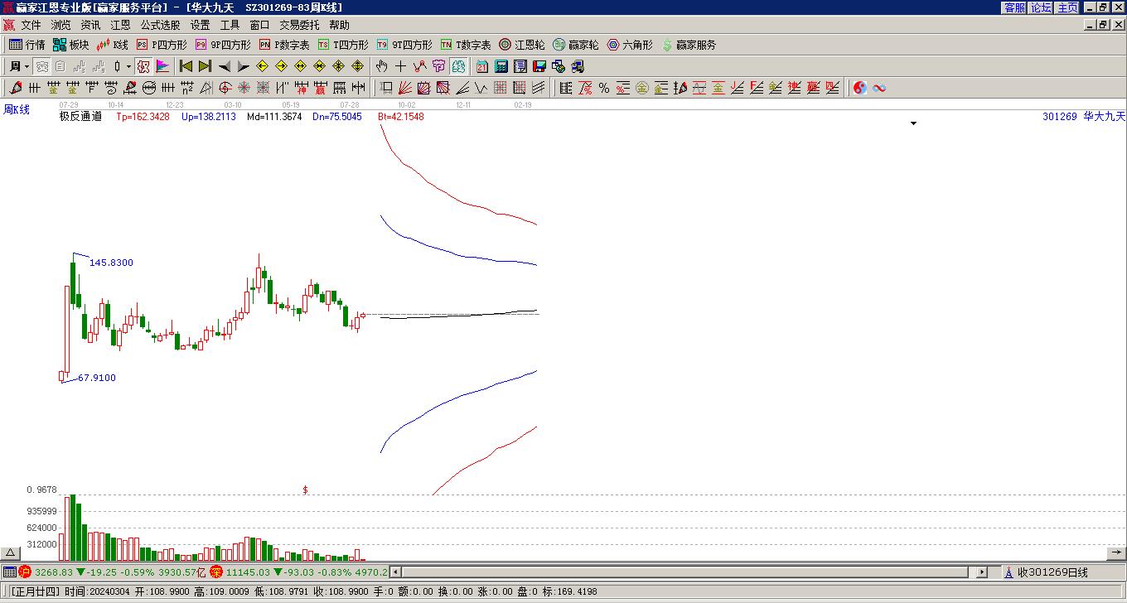
Task: Jump to the first bar
Action: tap(186, 66)
